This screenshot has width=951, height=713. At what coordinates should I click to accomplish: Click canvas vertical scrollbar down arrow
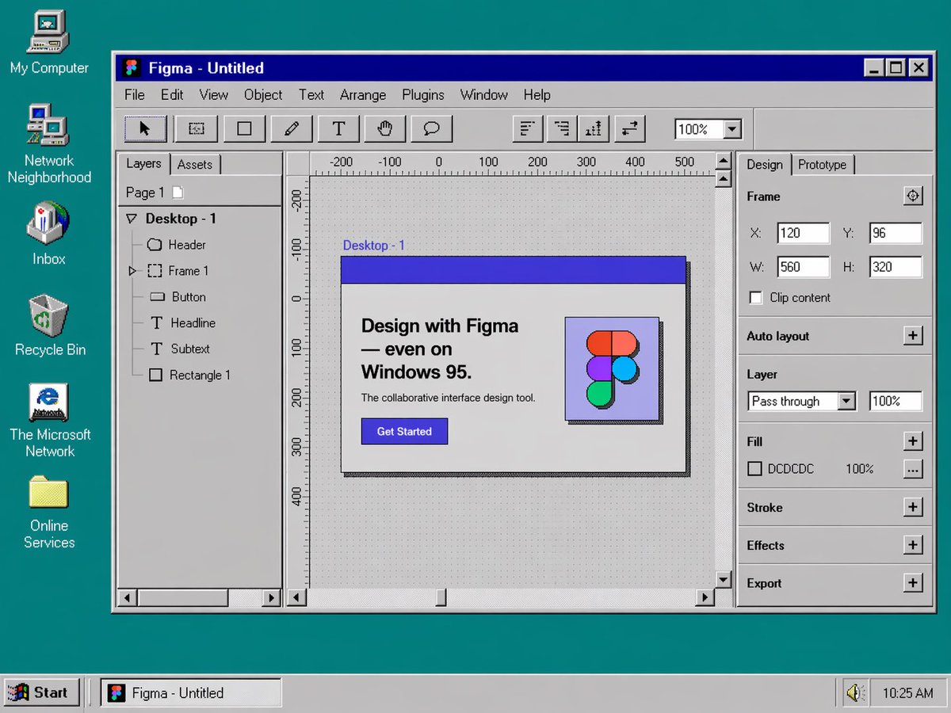[723, 579]
